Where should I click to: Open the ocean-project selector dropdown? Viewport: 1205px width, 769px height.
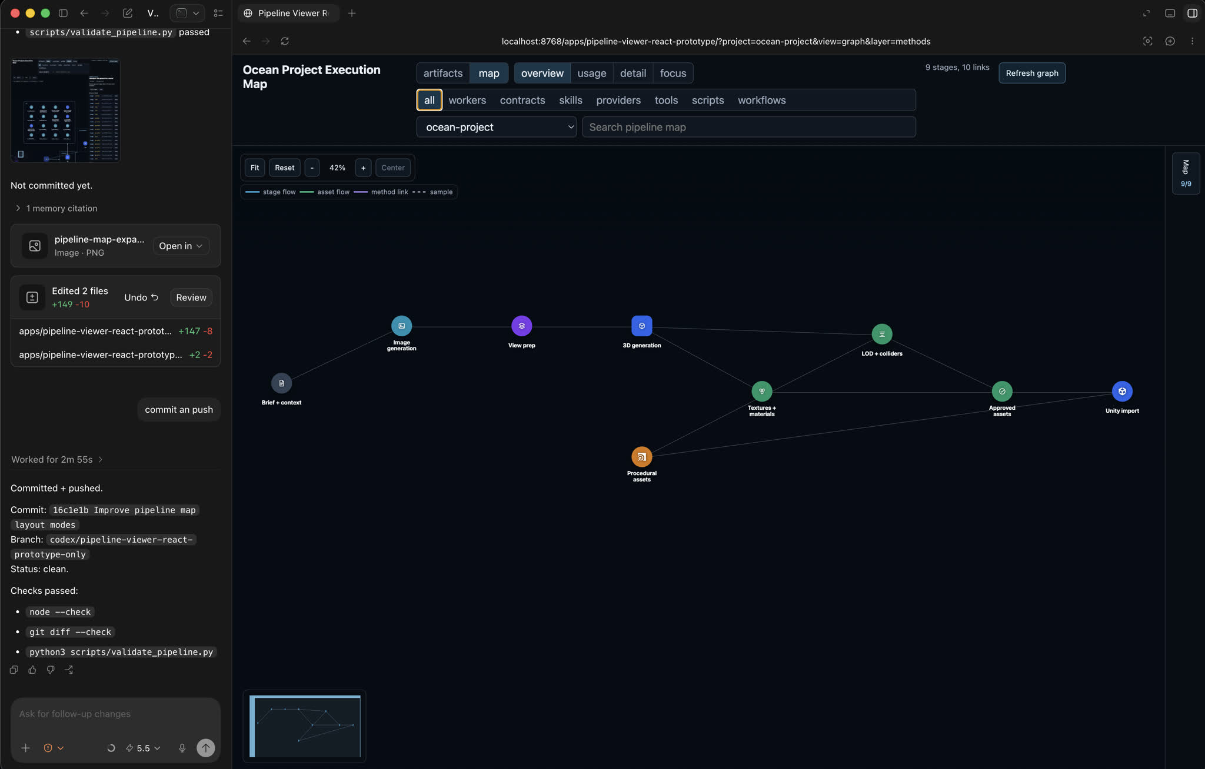click(496, 127)
